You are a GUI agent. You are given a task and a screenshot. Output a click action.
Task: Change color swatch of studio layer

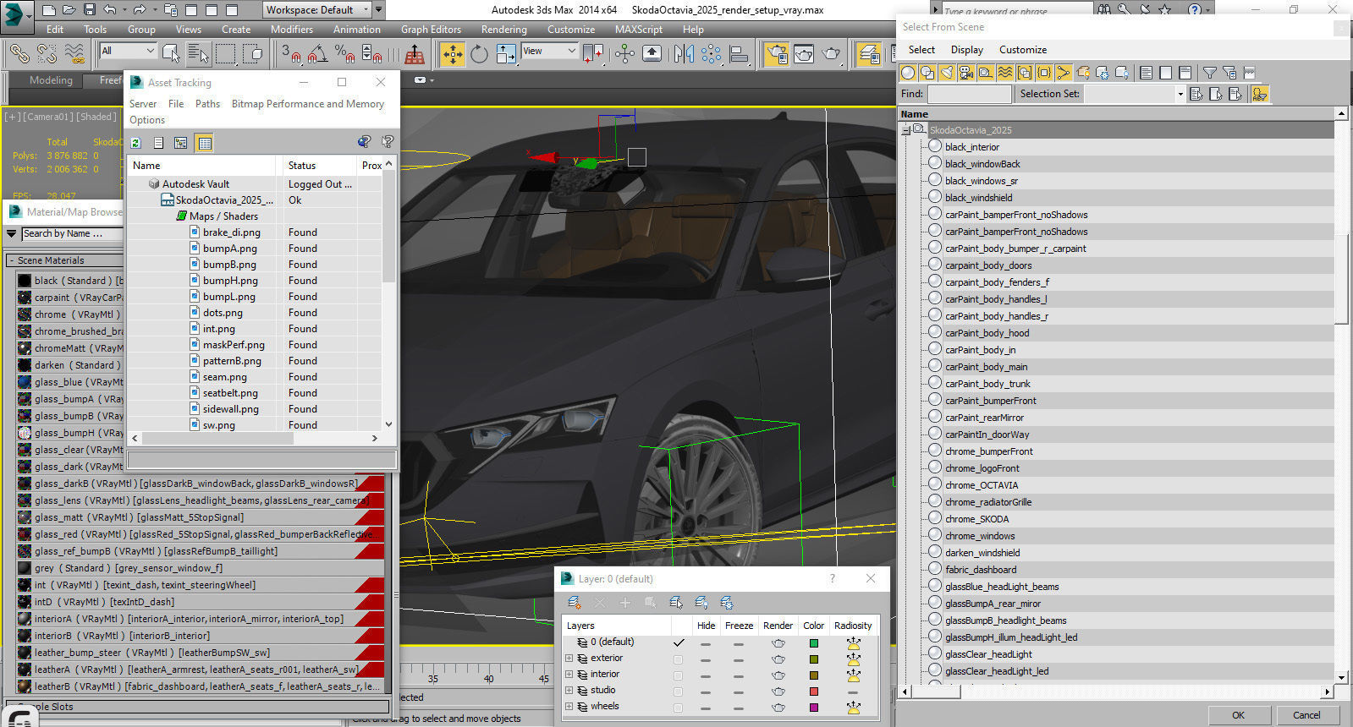point(814,691)
